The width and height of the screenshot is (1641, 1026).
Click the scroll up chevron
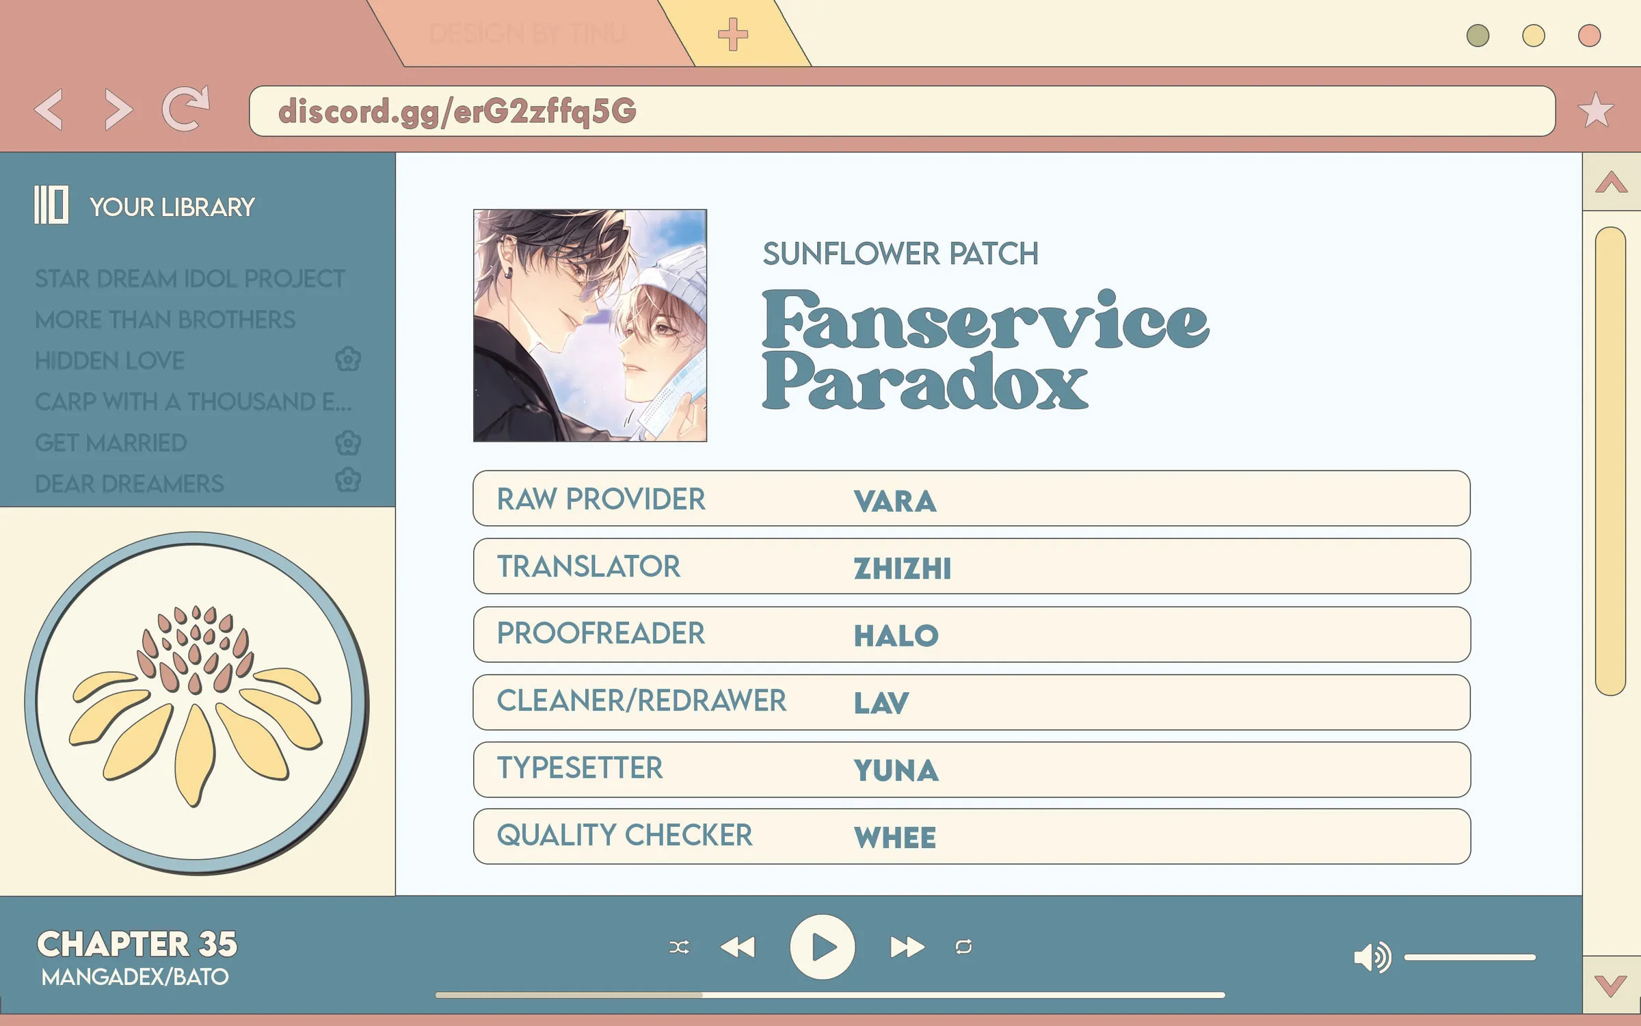(x=1612, y=182)
